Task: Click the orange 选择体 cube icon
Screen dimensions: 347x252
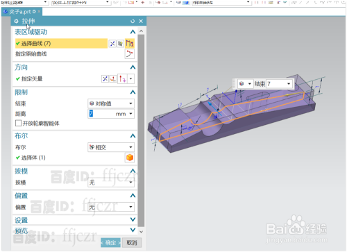Action: click(x=130, y=158)
